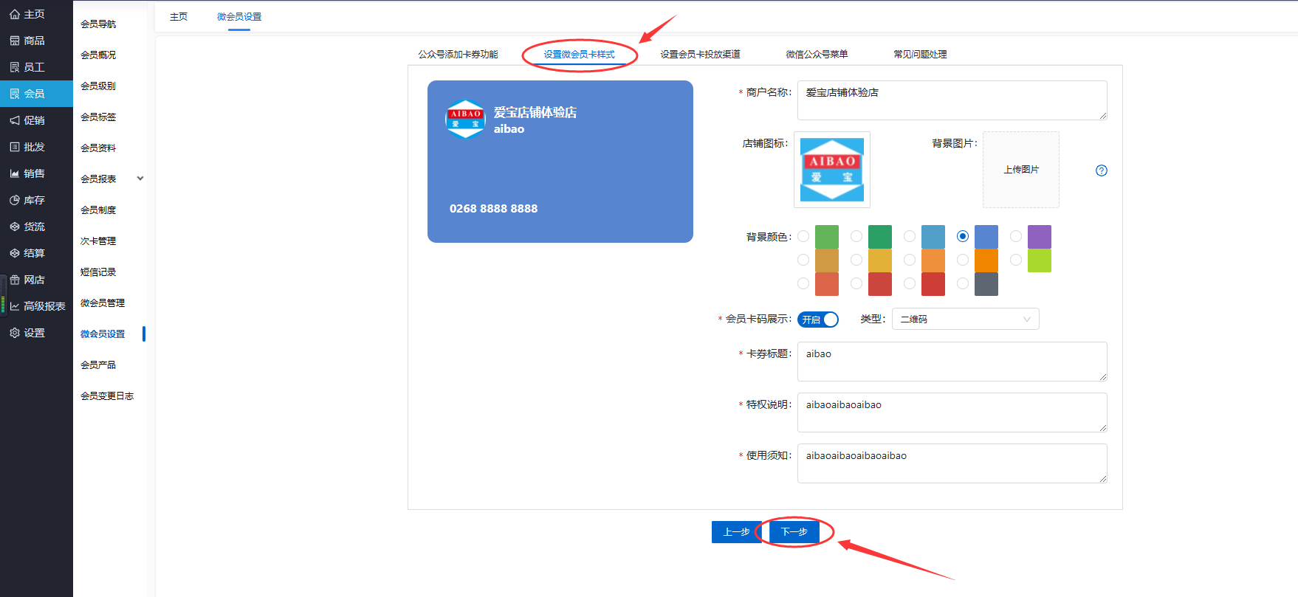This screenshot has height=597, width=1298.
Task: Go to 设置会员卡投放渠道 step tab
Action: click(x=700, y=55)
